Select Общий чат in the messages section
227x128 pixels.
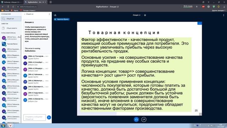tap(11, 19)
